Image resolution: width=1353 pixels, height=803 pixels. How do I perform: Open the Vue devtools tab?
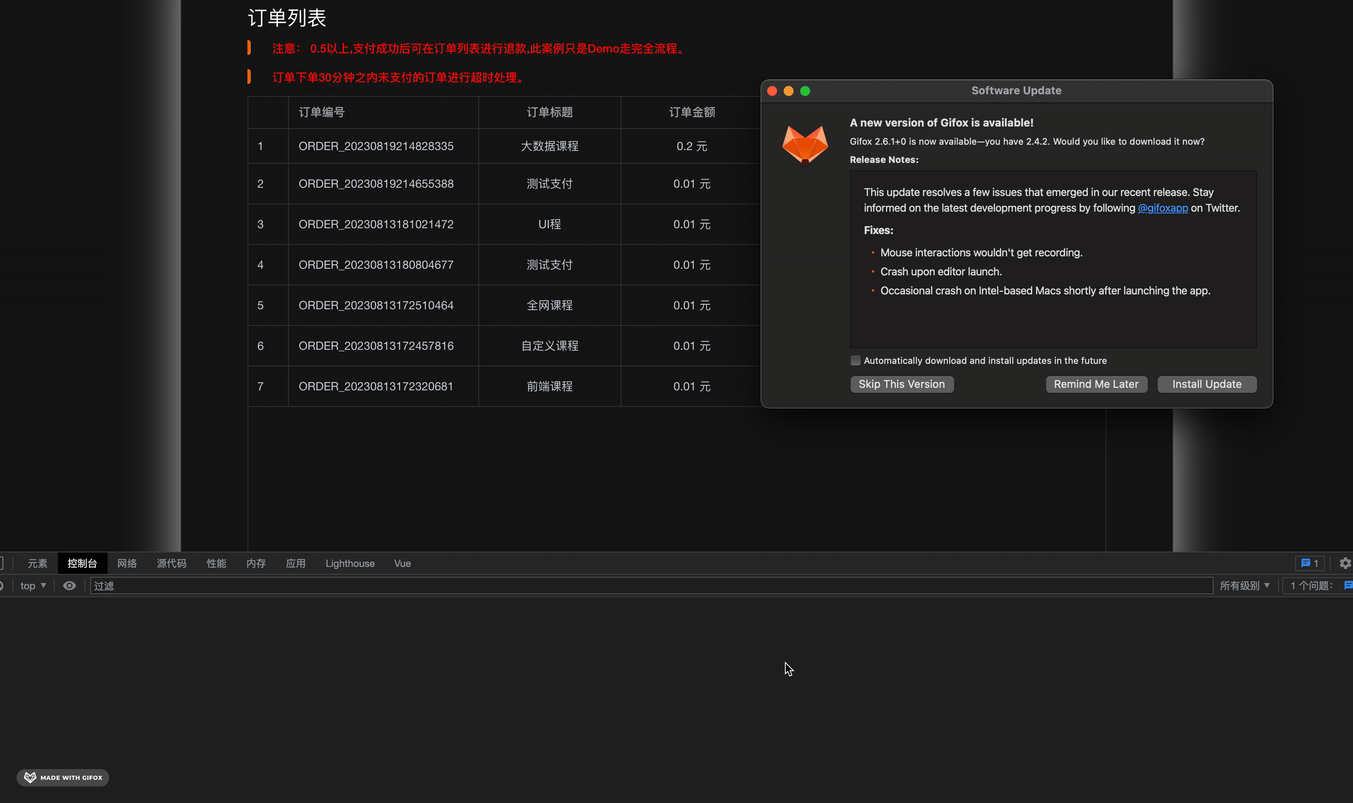pos(402,563)
